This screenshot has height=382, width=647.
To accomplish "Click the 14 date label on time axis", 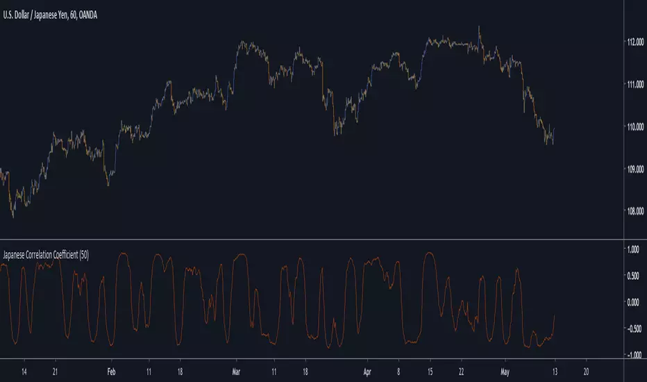I will coord(24,372).
